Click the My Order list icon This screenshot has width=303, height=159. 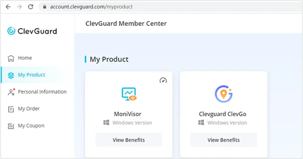(11, 109)
